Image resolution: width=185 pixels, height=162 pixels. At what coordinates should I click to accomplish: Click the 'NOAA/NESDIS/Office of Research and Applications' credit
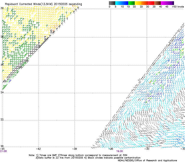point(147,161)
